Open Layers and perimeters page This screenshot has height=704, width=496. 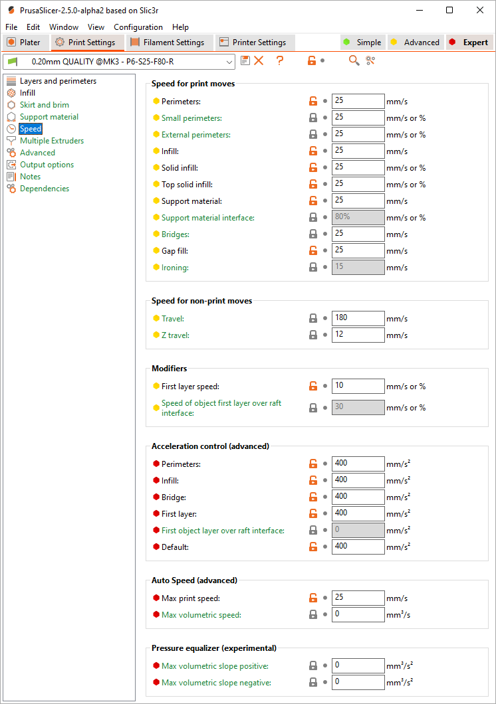coord(58,81)
